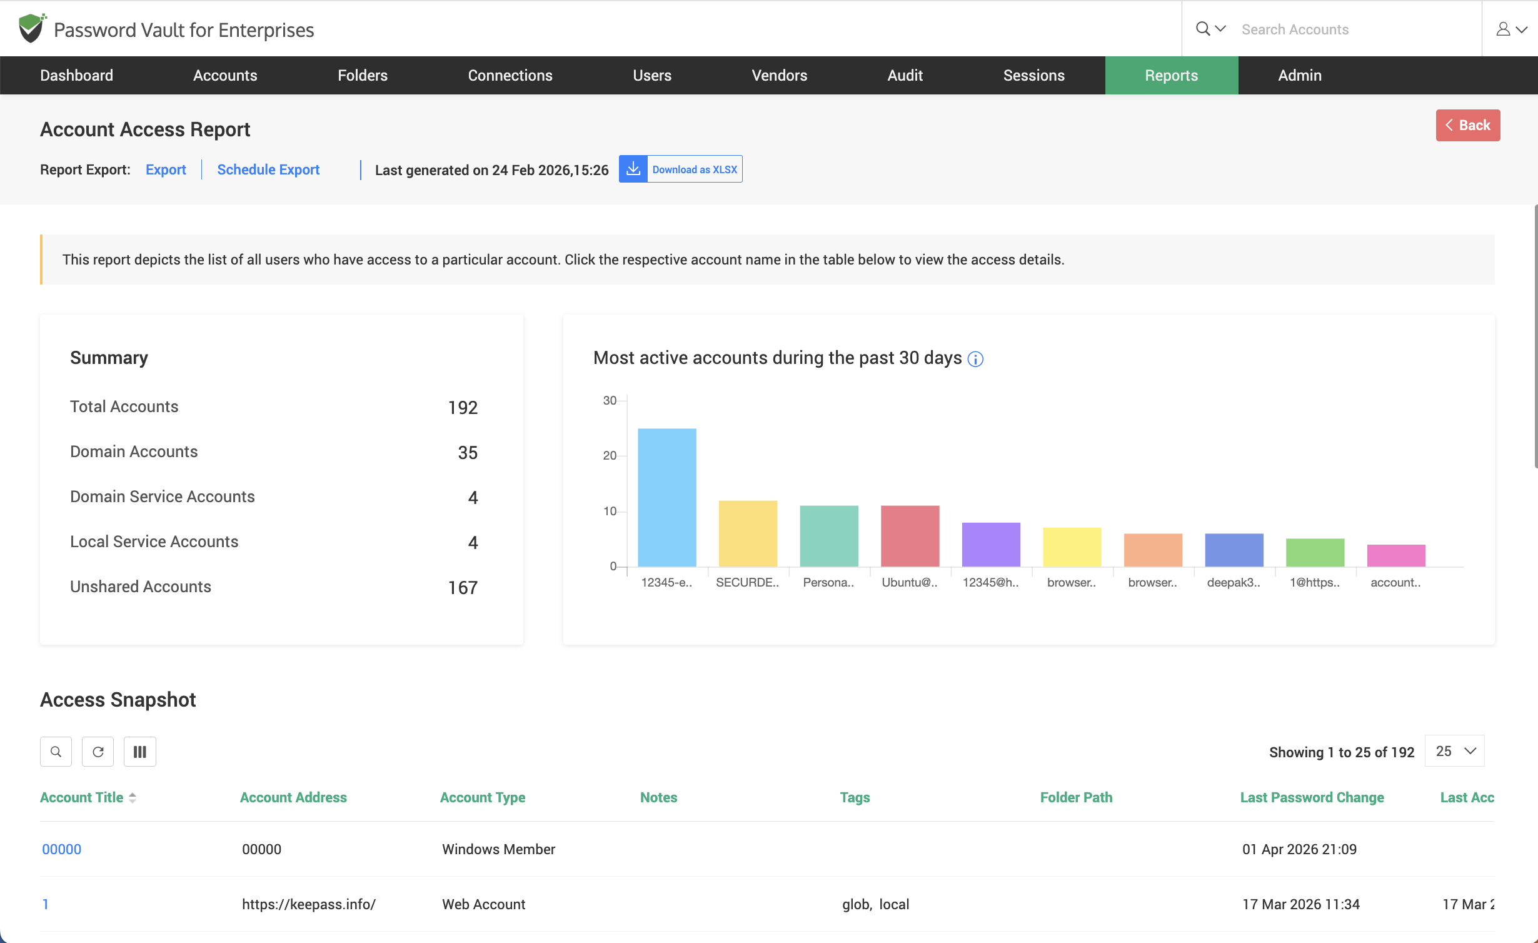Open the Connections tab

[x=510, y=75]
